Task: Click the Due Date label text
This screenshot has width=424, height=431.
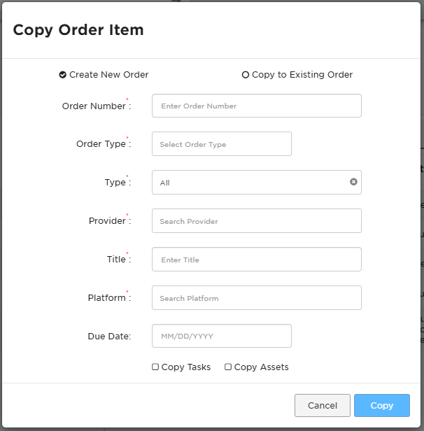Action: [x=109, y=336]
